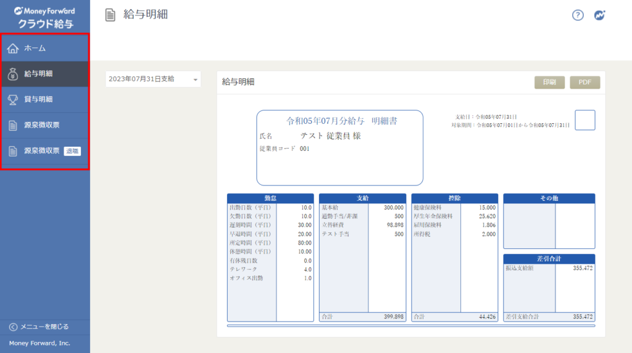Image resolution: width=632 pixels, height=353 pixels.
Task: Click the empty stamp box on the payslip
Action: coord(585,120)
